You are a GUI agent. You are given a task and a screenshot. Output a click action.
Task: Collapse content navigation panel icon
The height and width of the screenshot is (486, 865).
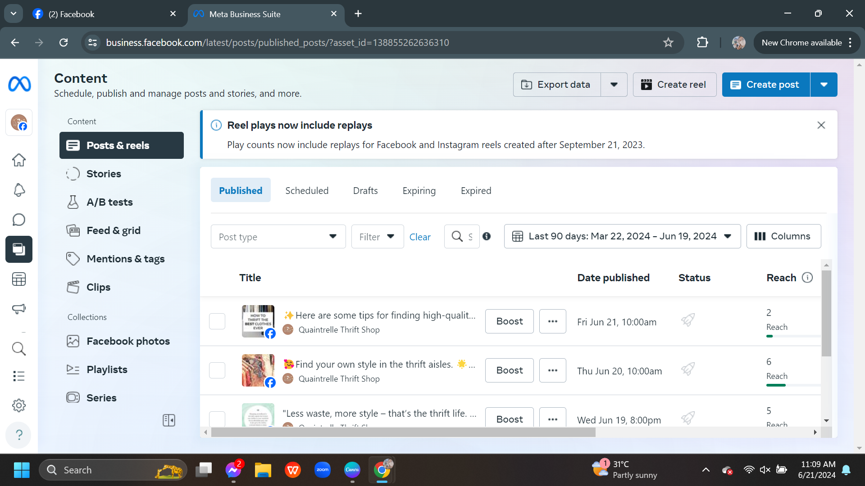pos(169,420)
